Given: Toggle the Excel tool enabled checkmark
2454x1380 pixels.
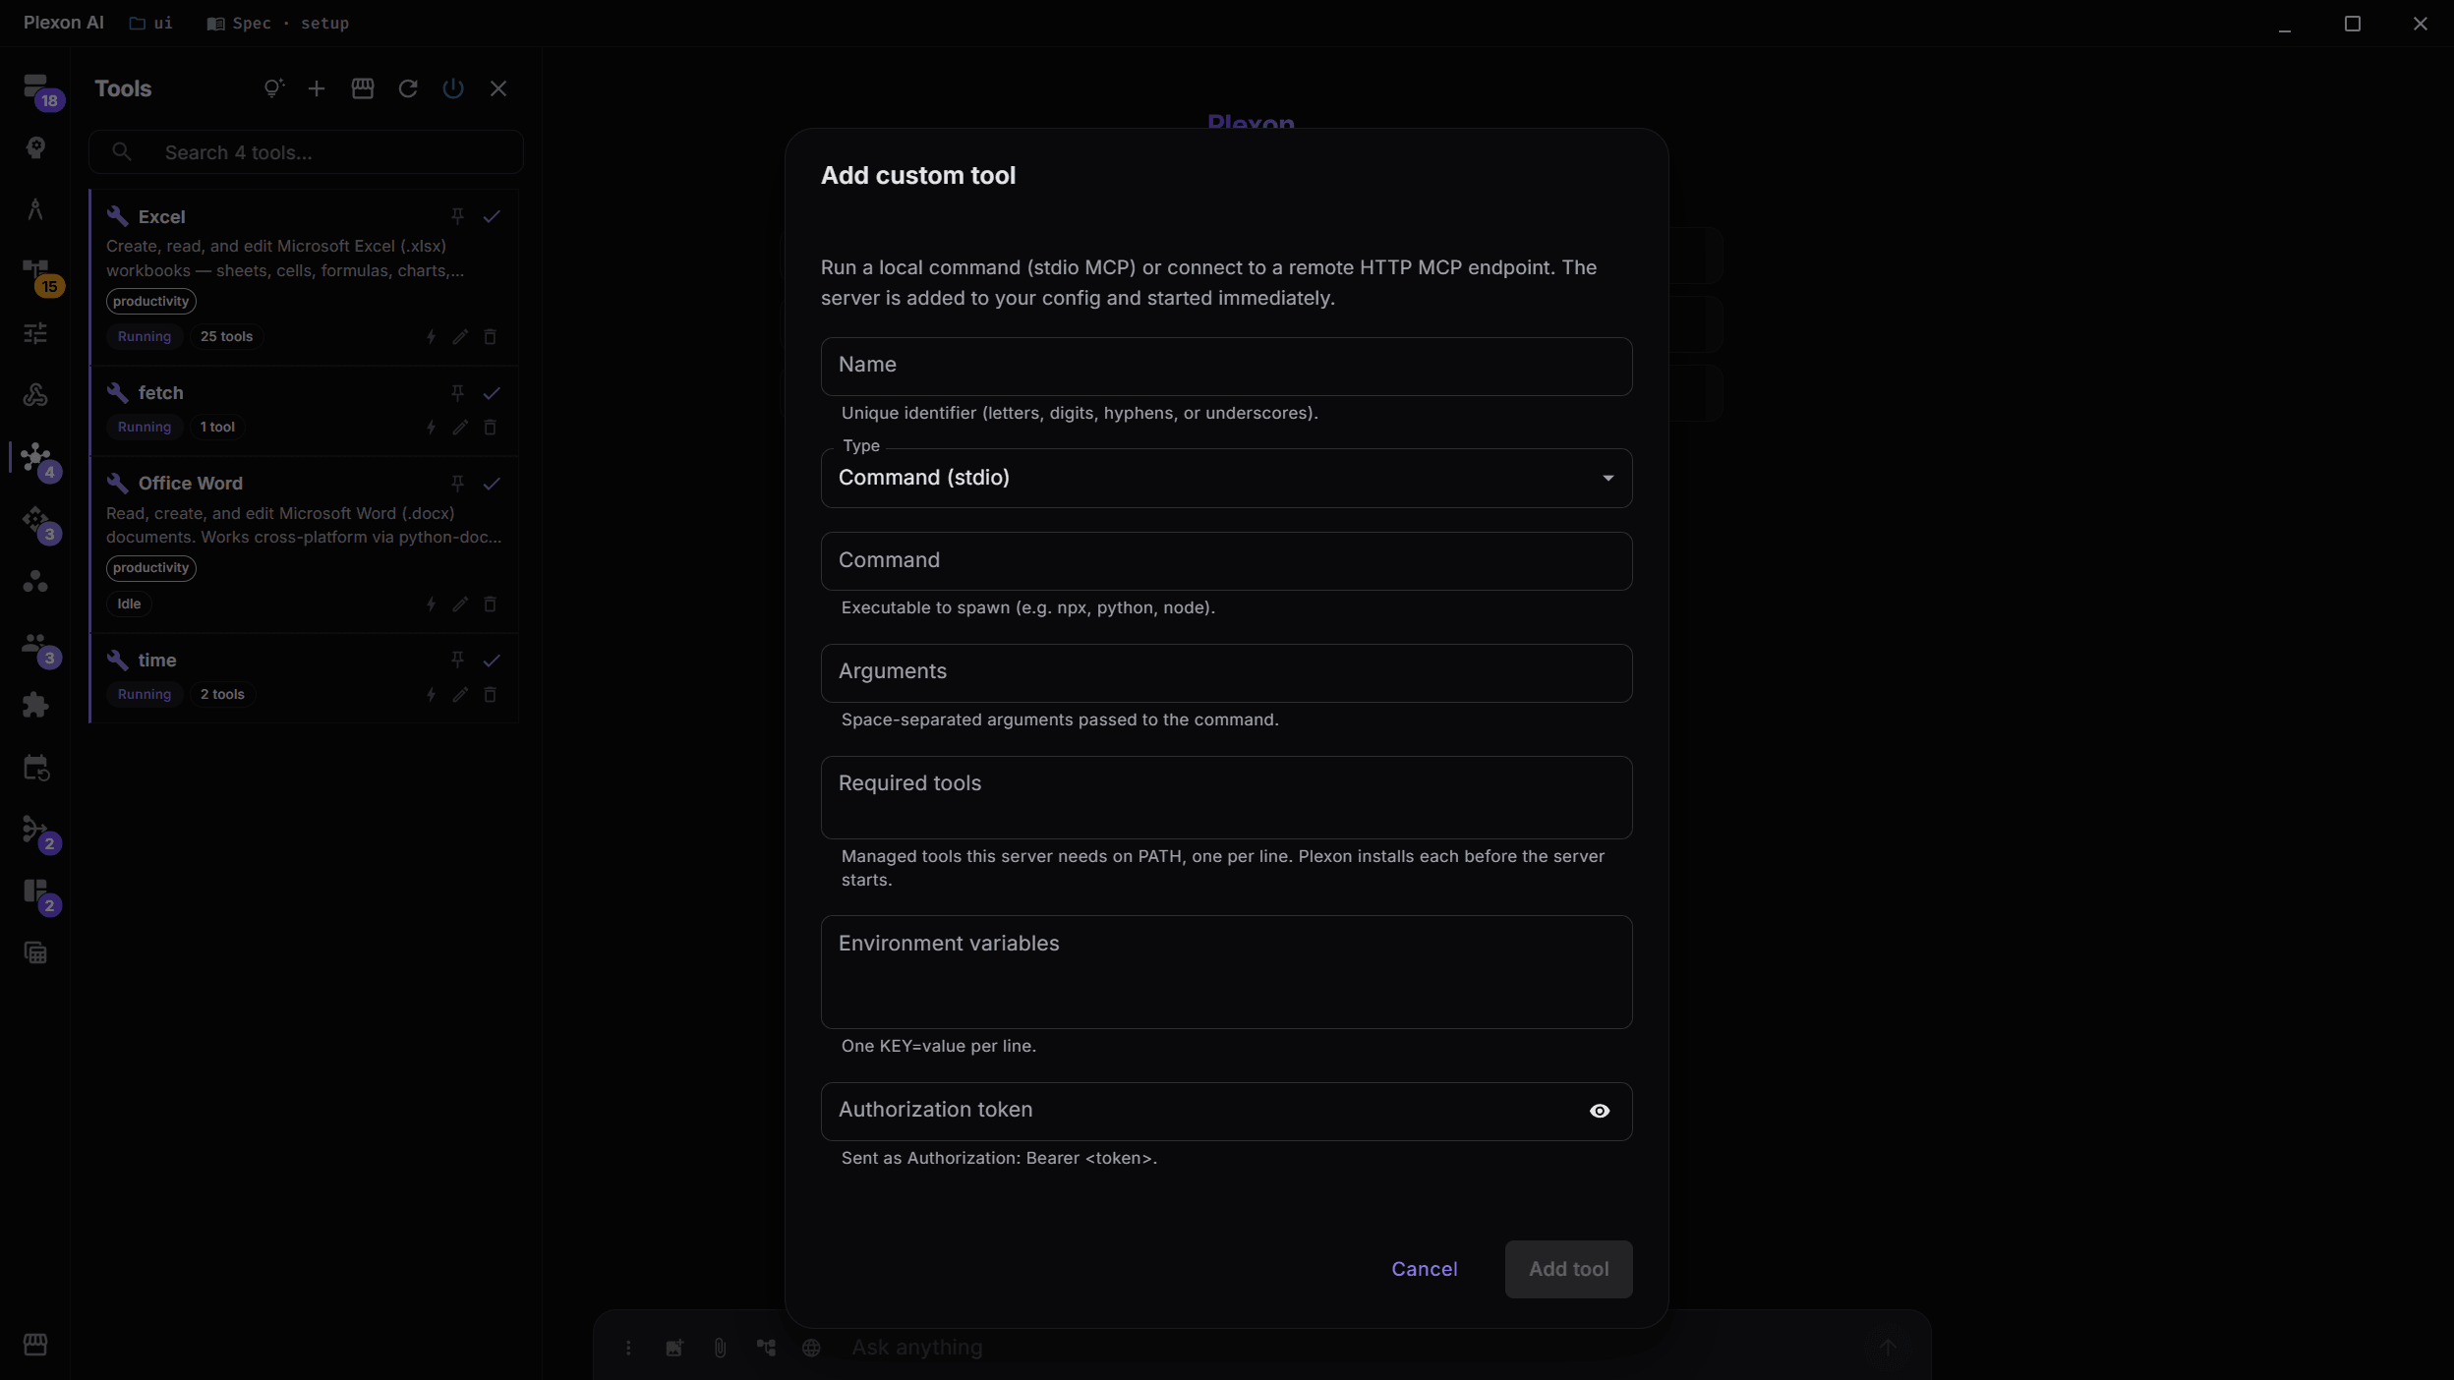Looking at the screenshot, I should point(492,216).
